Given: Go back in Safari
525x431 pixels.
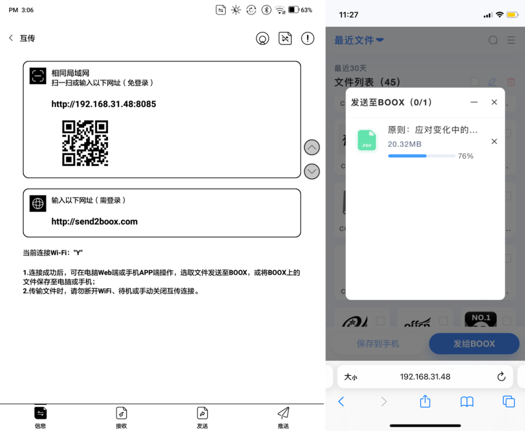Looking at the screenshot, I should pos(341,401).
